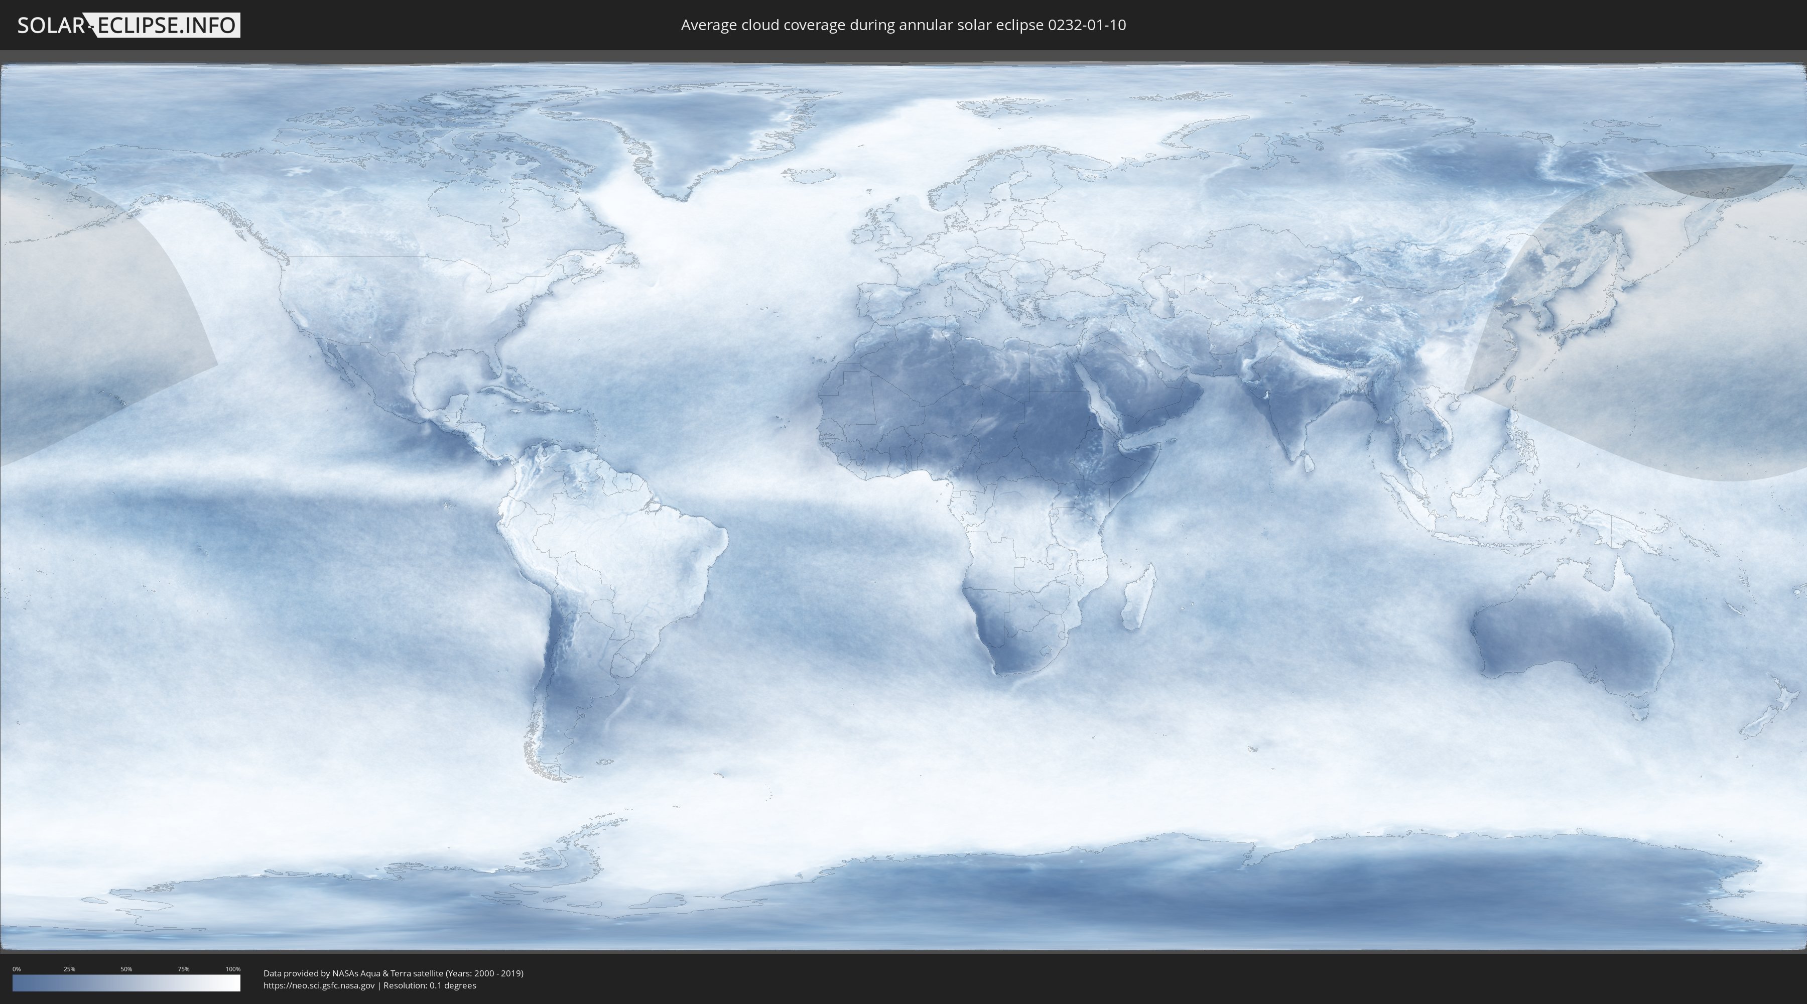Screen dimensions: 1807x1004
Task: Click on Greenland on the map
Action: tap(688, 127)
